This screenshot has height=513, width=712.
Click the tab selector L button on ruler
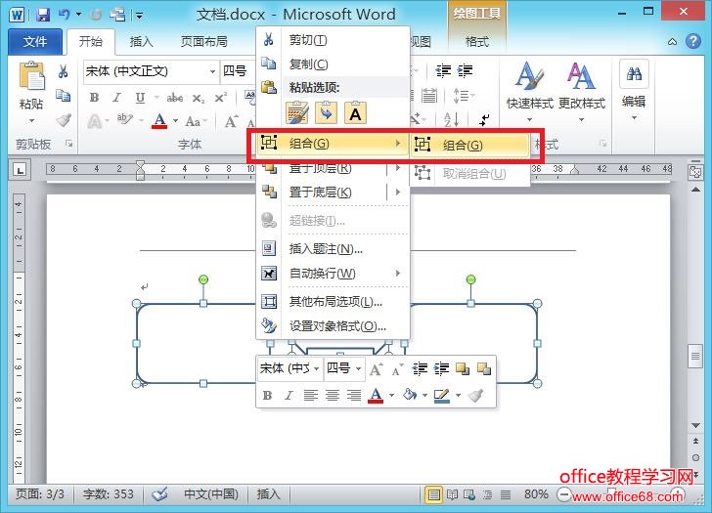click(x=20, y=170)
